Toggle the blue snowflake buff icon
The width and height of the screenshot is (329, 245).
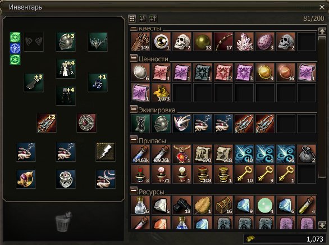point(15,48)
